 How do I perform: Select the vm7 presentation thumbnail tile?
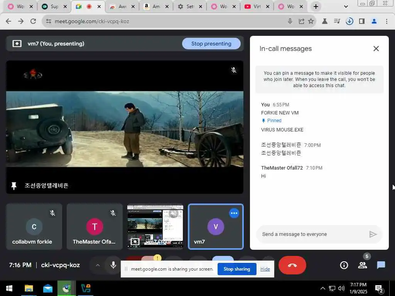(155, 227)
